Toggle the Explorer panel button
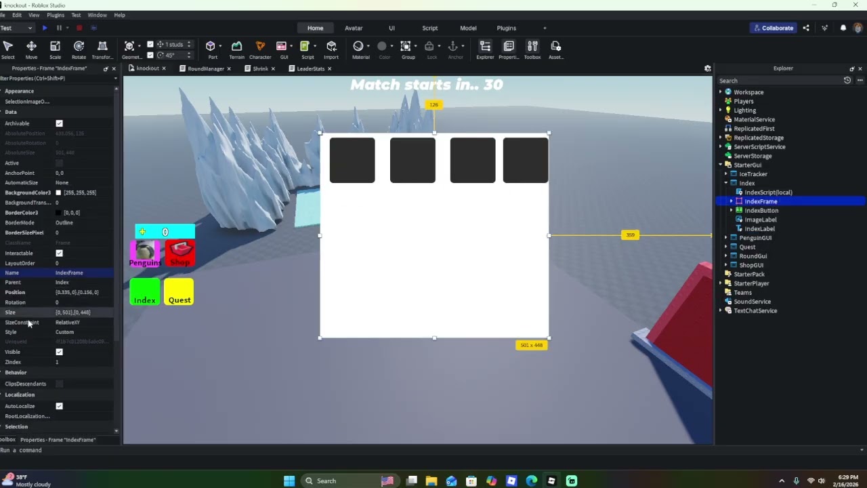 [485, 49]
